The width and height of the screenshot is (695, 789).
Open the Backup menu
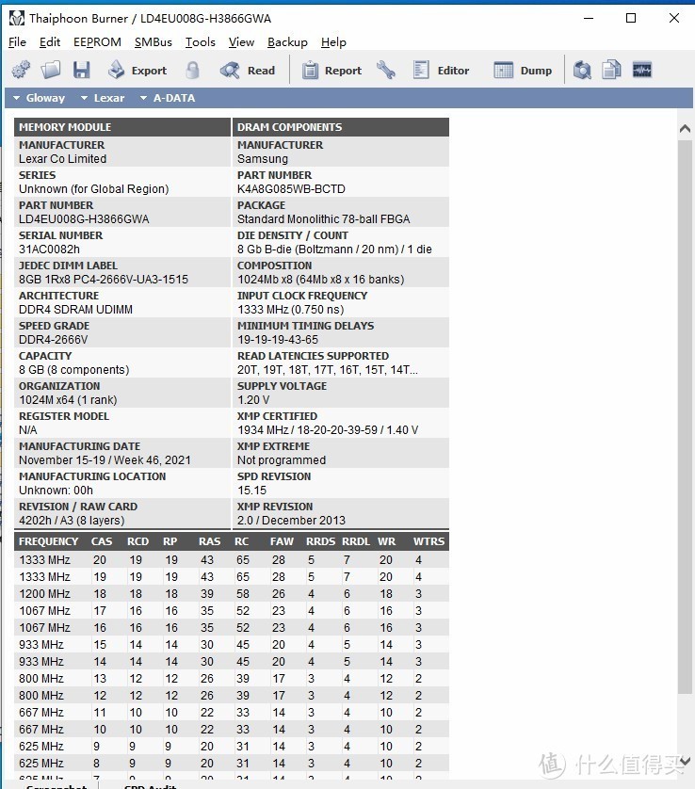coord(287,42)
